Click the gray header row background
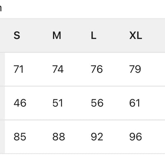The height and width of the screenshot is (165, 165). pos(82,36)
